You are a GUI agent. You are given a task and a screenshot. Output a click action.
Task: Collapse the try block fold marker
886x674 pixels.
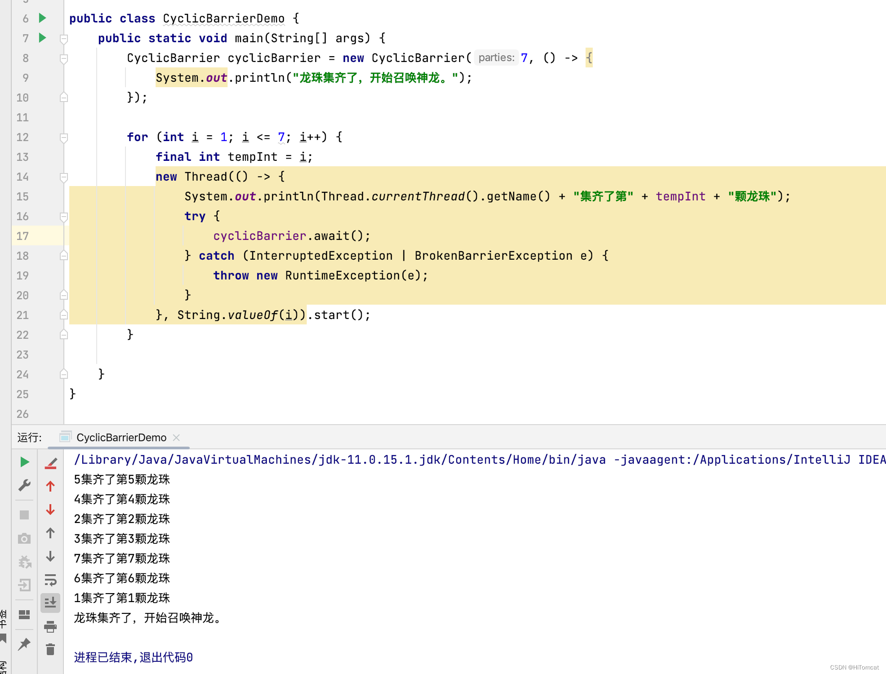point(64,217)
